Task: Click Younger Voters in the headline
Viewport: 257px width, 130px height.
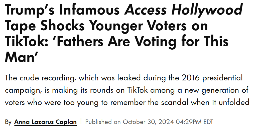Action: click(138, 26)
